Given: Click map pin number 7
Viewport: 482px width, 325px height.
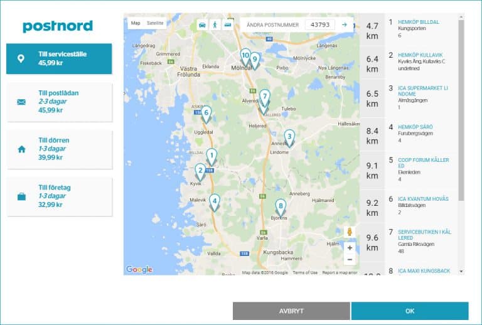Looking at the screenshot, I should tap(265, 98).
